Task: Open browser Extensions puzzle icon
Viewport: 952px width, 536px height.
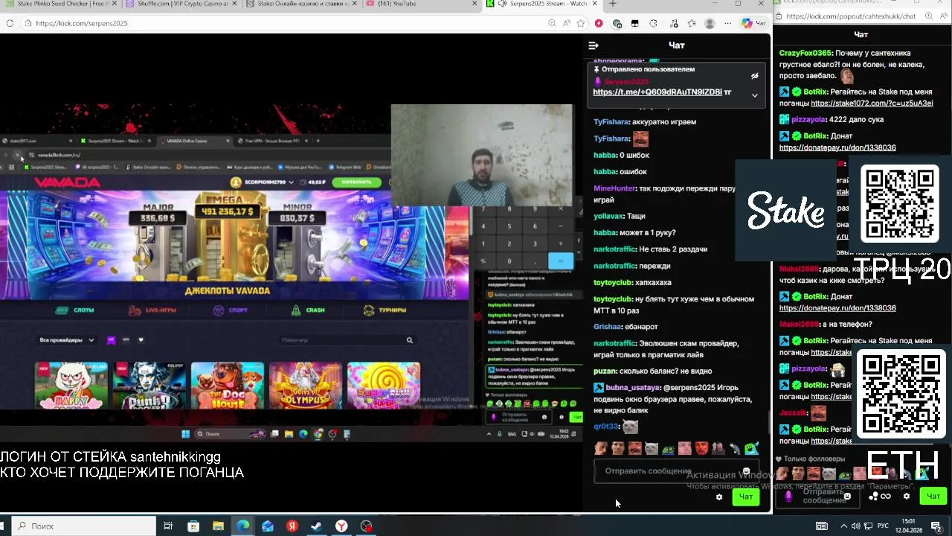Action: (x=653, y=23)
